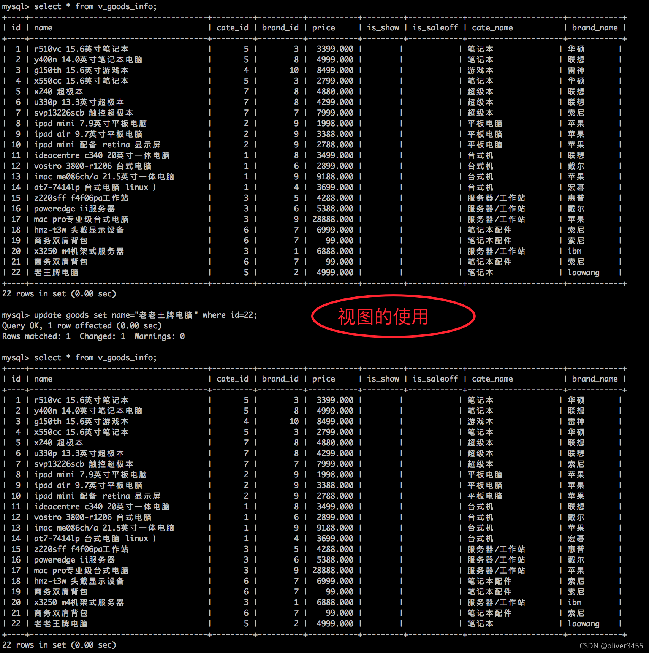Click 'name' header in the lower table
This screenshot has width=649, height=653.
pyautogui.click(x=43, y=379)
